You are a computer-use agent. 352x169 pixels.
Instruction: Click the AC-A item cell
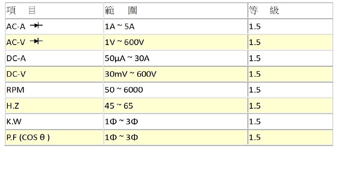(54, 26)
